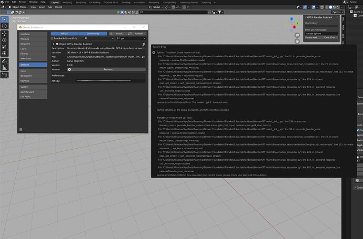Click the hamburger menu in Preferences window
The width and height of the screenshot is (363, 239).
pyautogui.click(x=21, y=129)
